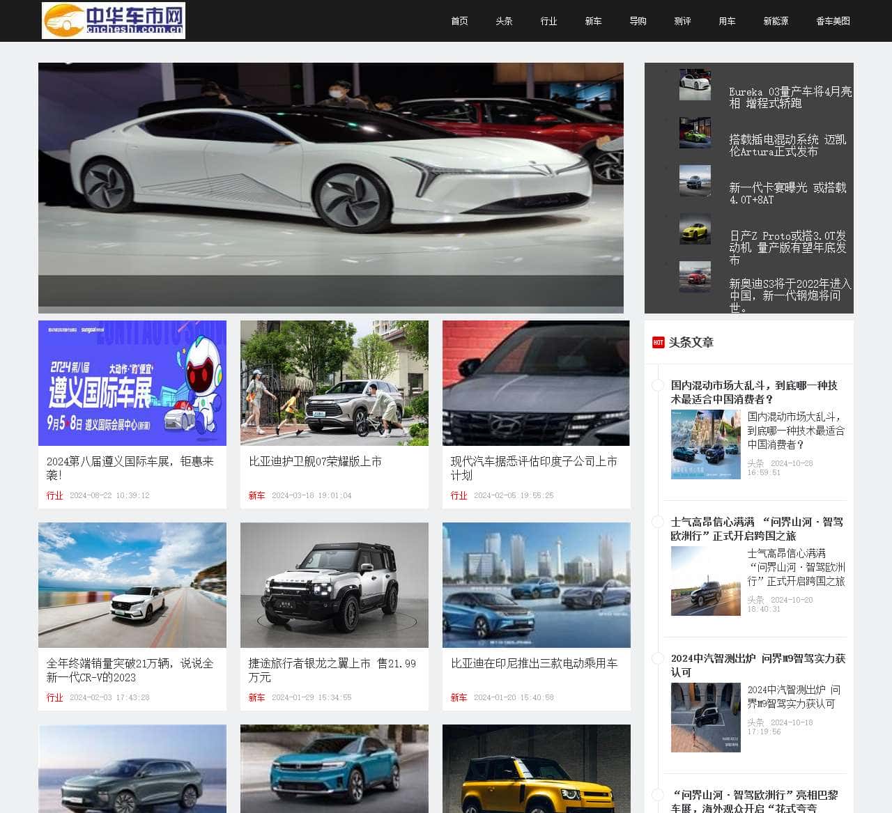Click 头条 tag dated 2024-10-28
This screenshot has height=813, width=892.
click(755, 463)
